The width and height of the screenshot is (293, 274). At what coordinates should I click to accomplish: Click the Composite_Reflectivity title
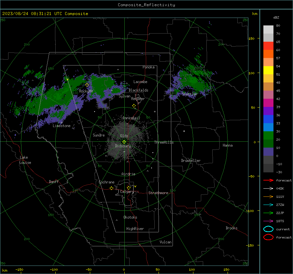coord(146,5)
